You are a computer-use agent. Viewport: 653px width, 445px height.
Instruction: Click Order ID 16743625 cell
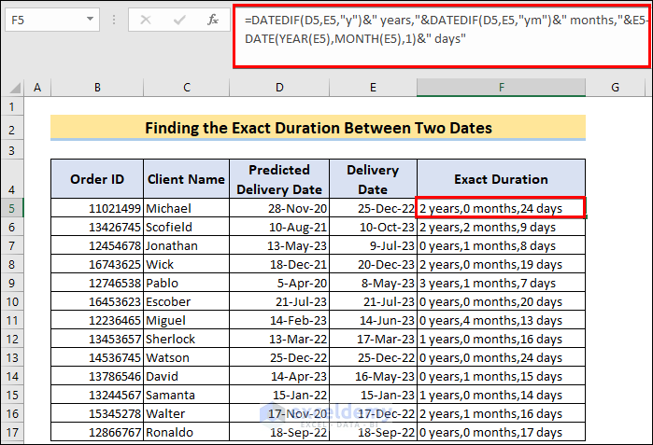(x=97, y=264)
